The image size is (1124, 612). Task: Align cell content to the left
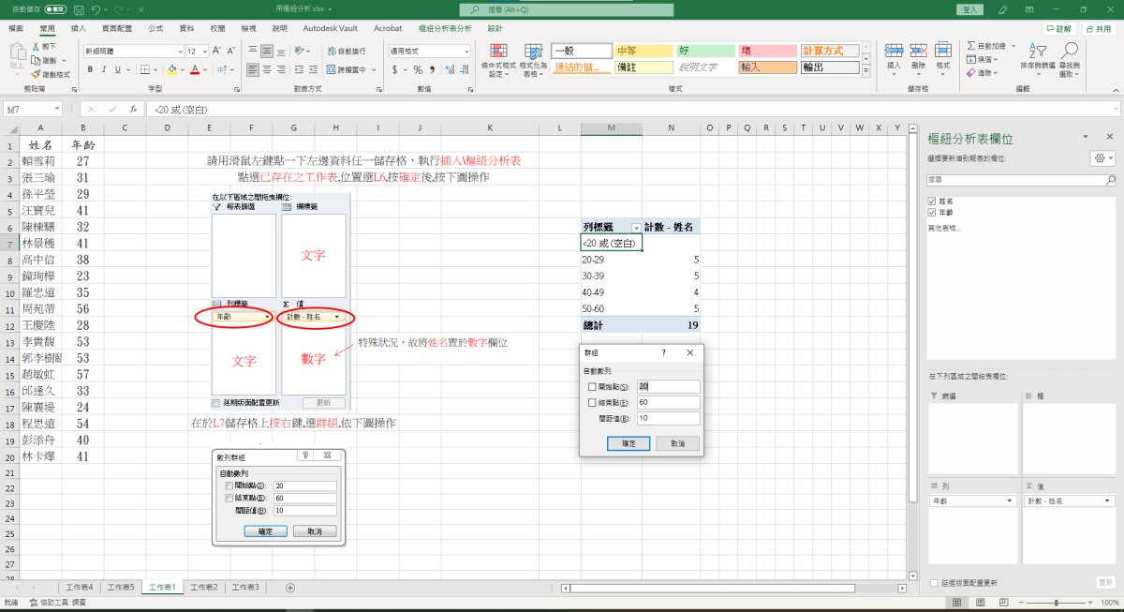point(253,69)
